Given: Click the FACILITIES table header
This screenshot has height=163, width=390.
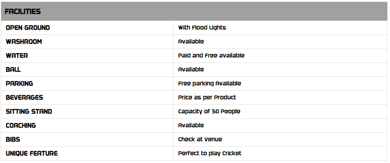Looking at the screenshot, I should click(23, 12).
